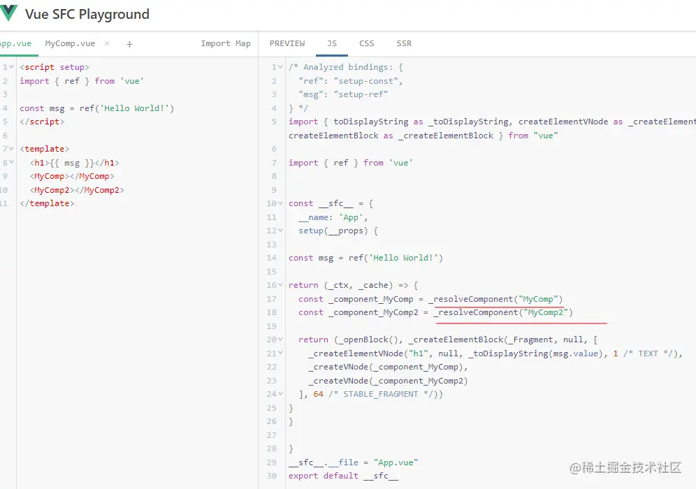The height and width of the screenshot is (489, 696).
Task: Fold the _createElementVNode call at line 21
Action: 280,353
